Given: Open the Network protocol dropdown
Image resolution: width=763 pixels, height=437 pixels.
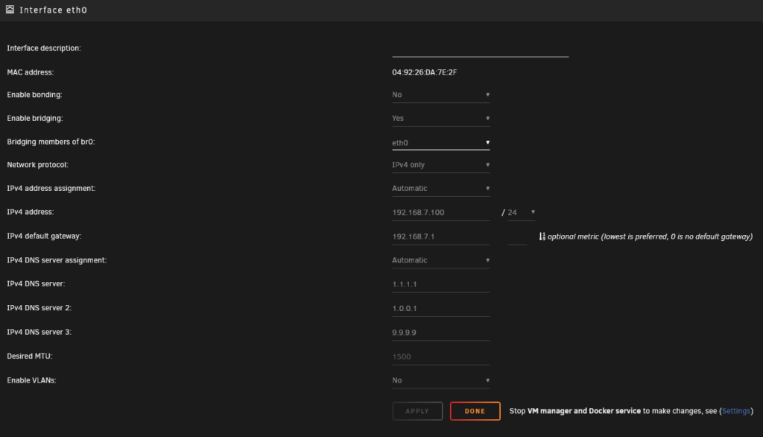Looking at the screenshot, I should [x=441, y=165].
